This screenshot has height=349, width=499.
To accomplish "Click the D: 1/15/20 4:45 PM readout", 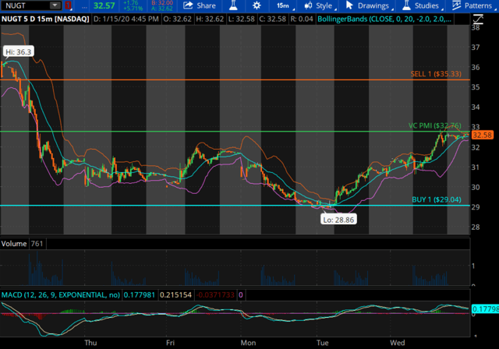I will (126, 19).
